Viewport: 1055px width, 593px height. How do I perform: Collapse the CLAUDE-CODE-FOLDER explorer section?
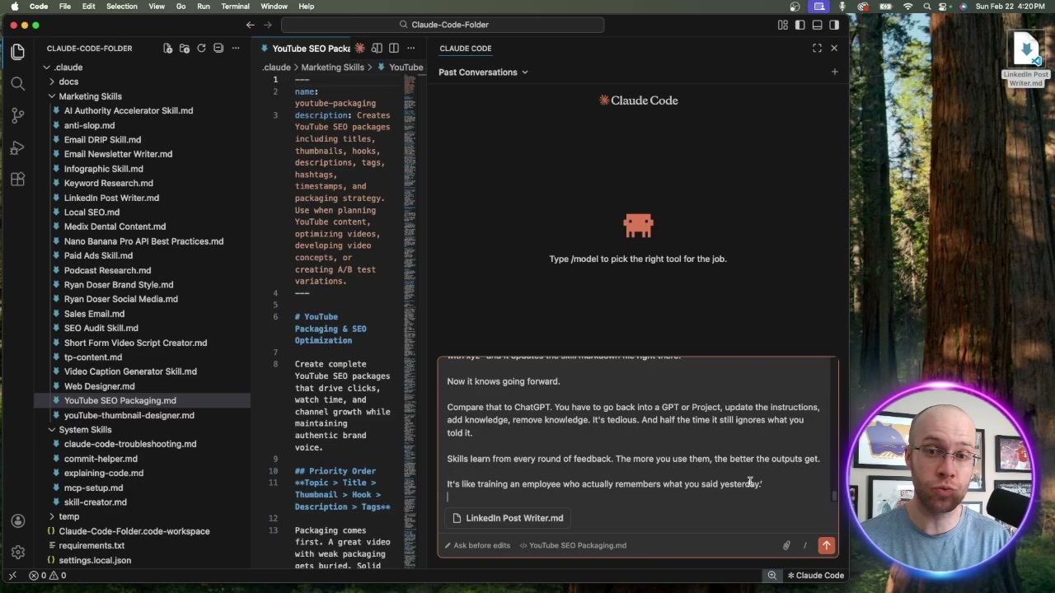(x=89, y=49)
